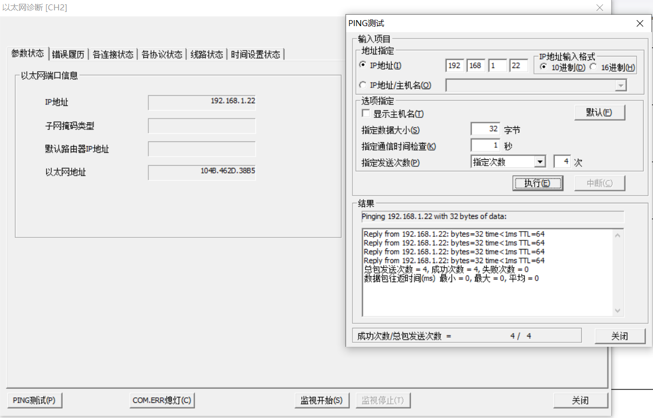Switch to the 线路状态 tab
Viewport: 653px width, 418px height.
coord(206,54)
